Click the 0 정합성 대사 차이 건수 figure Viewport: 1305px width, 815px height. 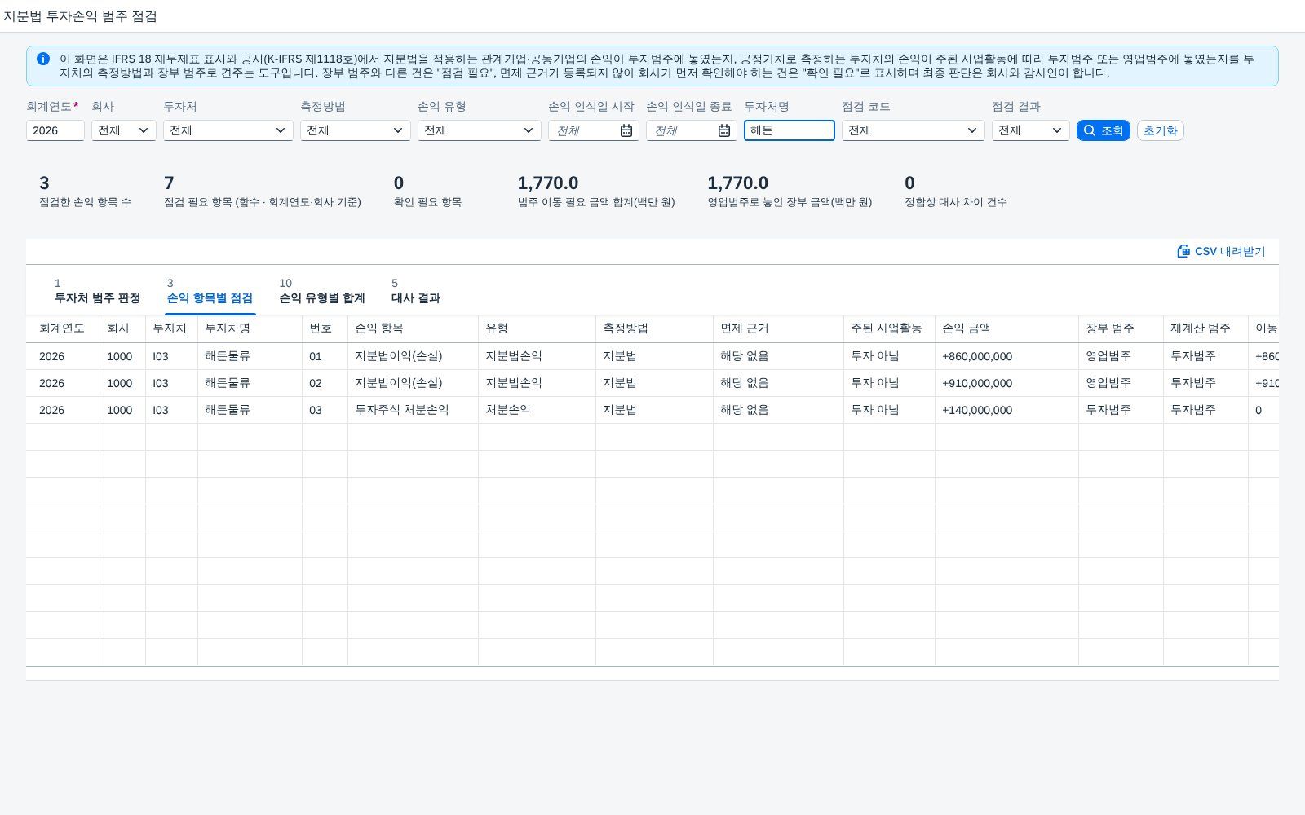click(909, 183)
